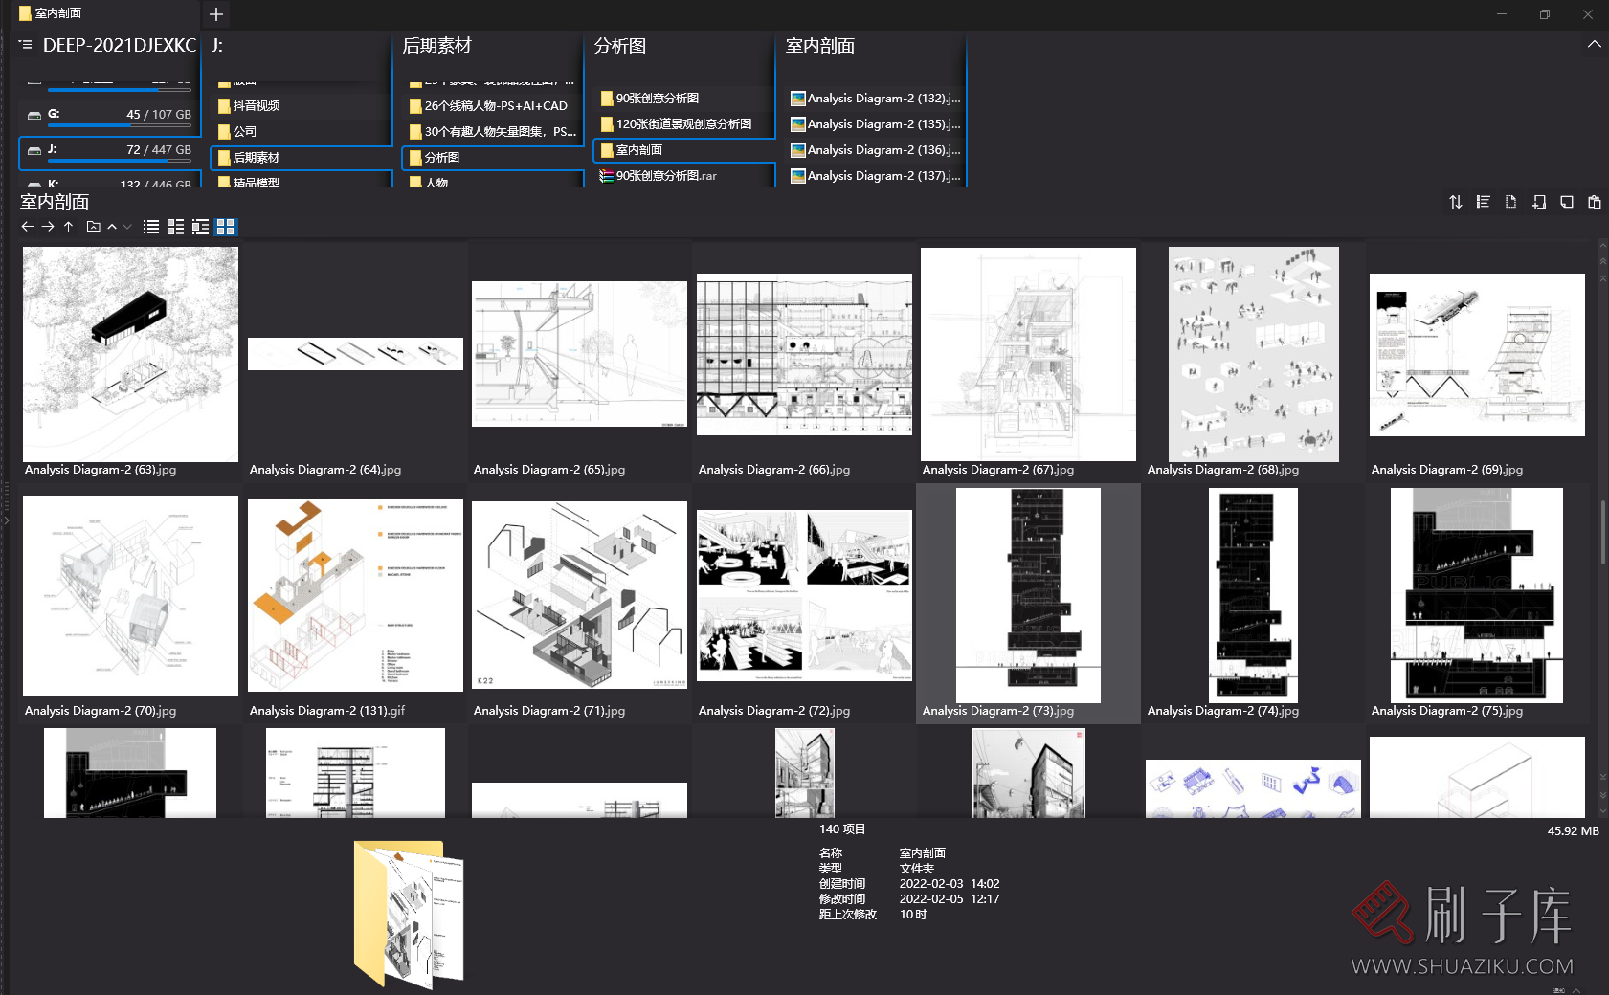Click the paste clipboard icon
The image size is (1609, 995).
coord(1594,202)
